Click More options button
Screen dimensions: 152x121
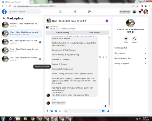click(x=94, y=33)
